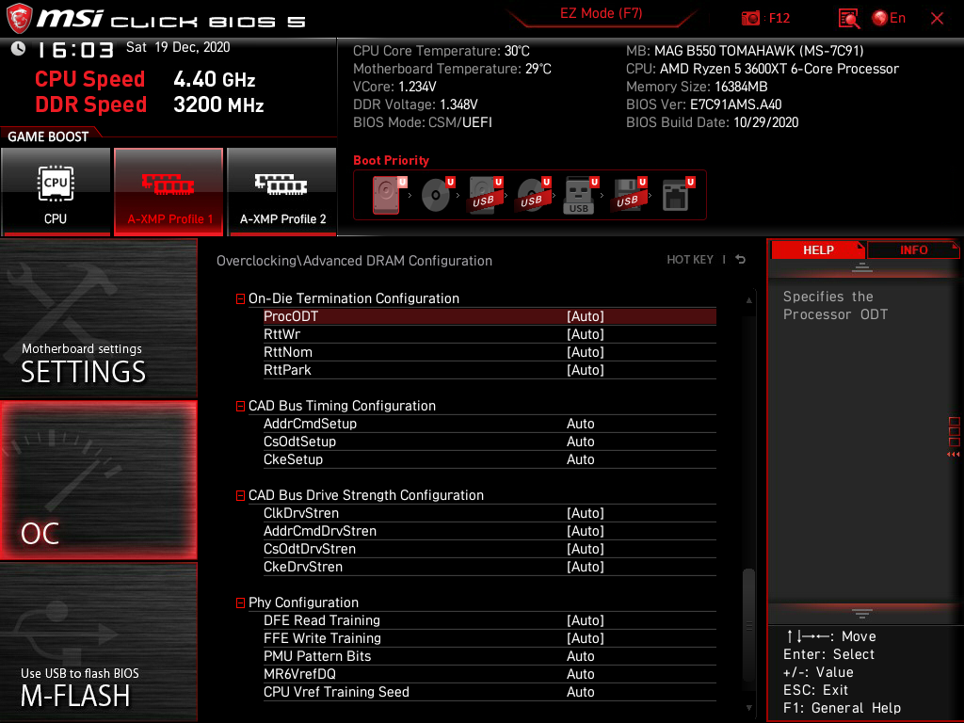This screenshot has height=723, width=964.
Task: Enable A-XMP Profile 2
Action: 281,192
